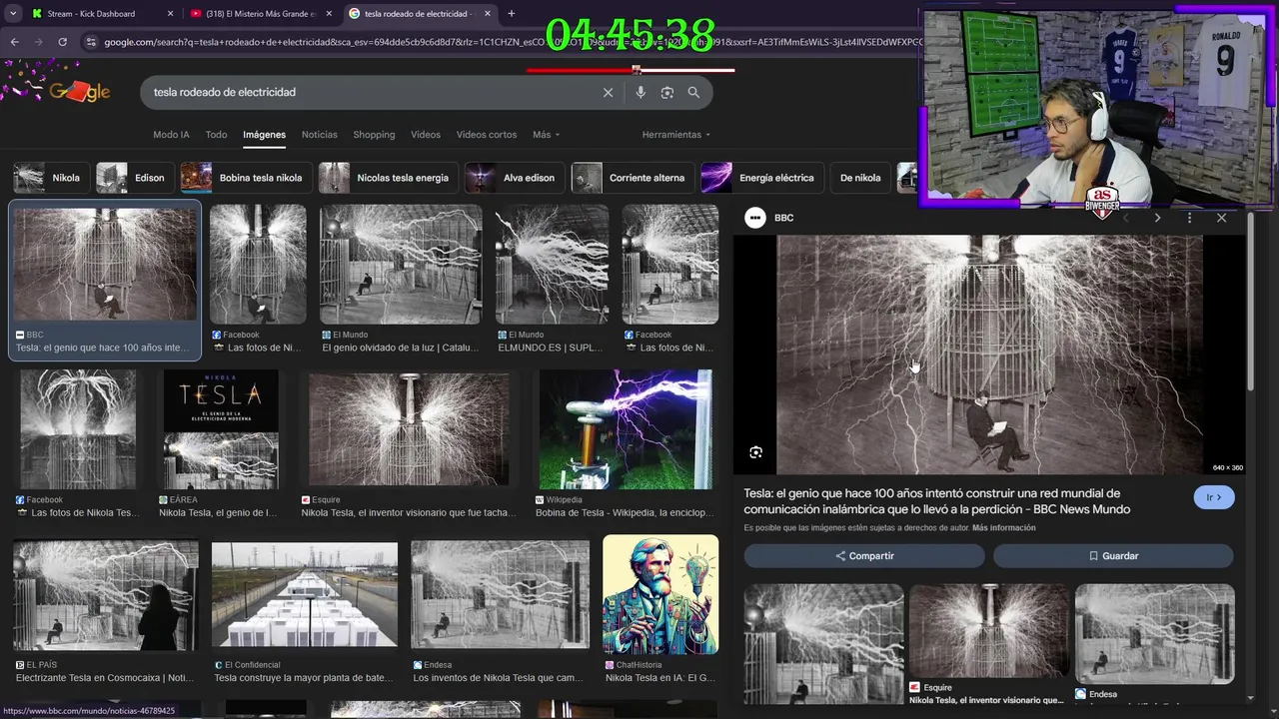The width and height of the screenshot is (1279, 719).
Task: Search by image with Lens camera icon
Action: click(x=666, y=92)
